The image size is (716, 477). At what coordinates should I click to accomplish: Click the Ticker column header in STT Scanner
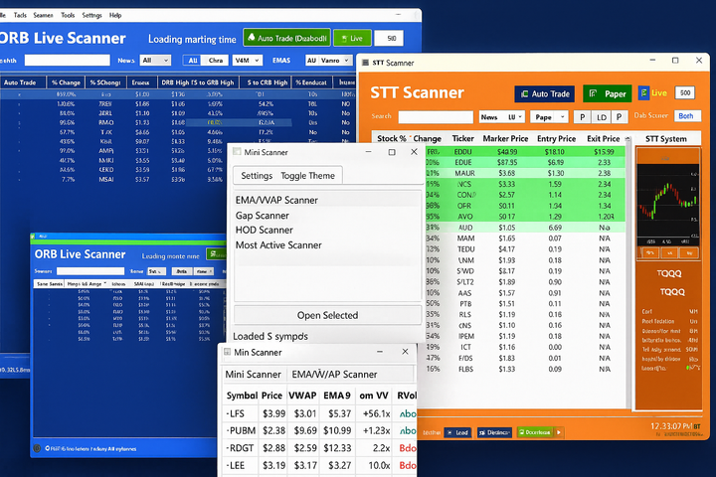click(x=463, y=138)
